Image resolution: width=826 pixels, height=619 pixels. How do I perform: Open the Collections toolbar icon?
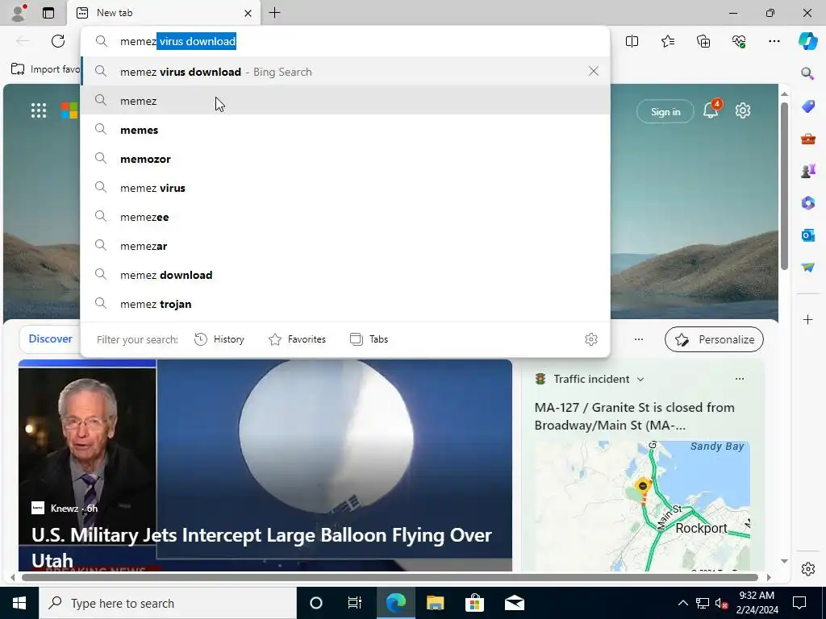(x=703, y=41)
